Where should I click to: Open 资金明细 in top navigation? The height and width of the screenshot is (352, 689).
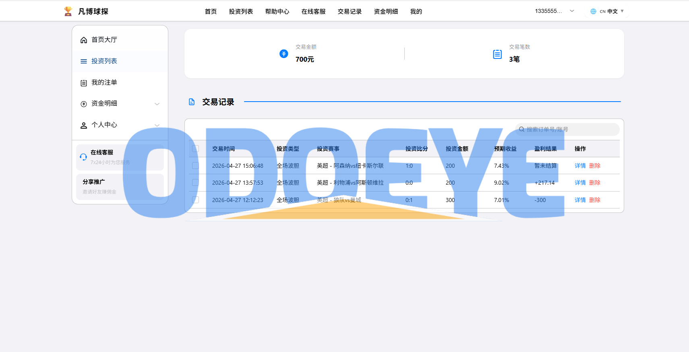(386, 11)
